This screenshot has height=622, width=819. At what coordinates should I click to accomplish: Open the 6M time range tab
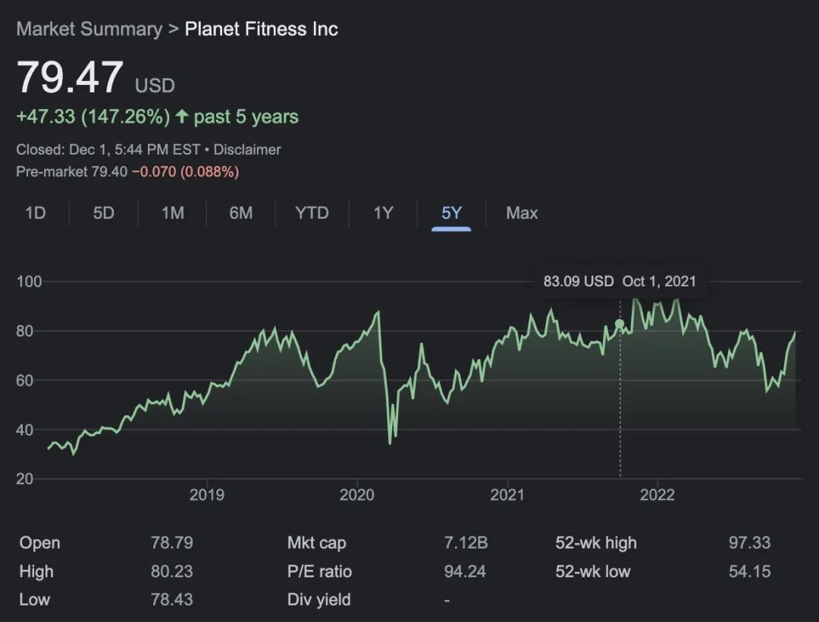(x=241, y=213)
